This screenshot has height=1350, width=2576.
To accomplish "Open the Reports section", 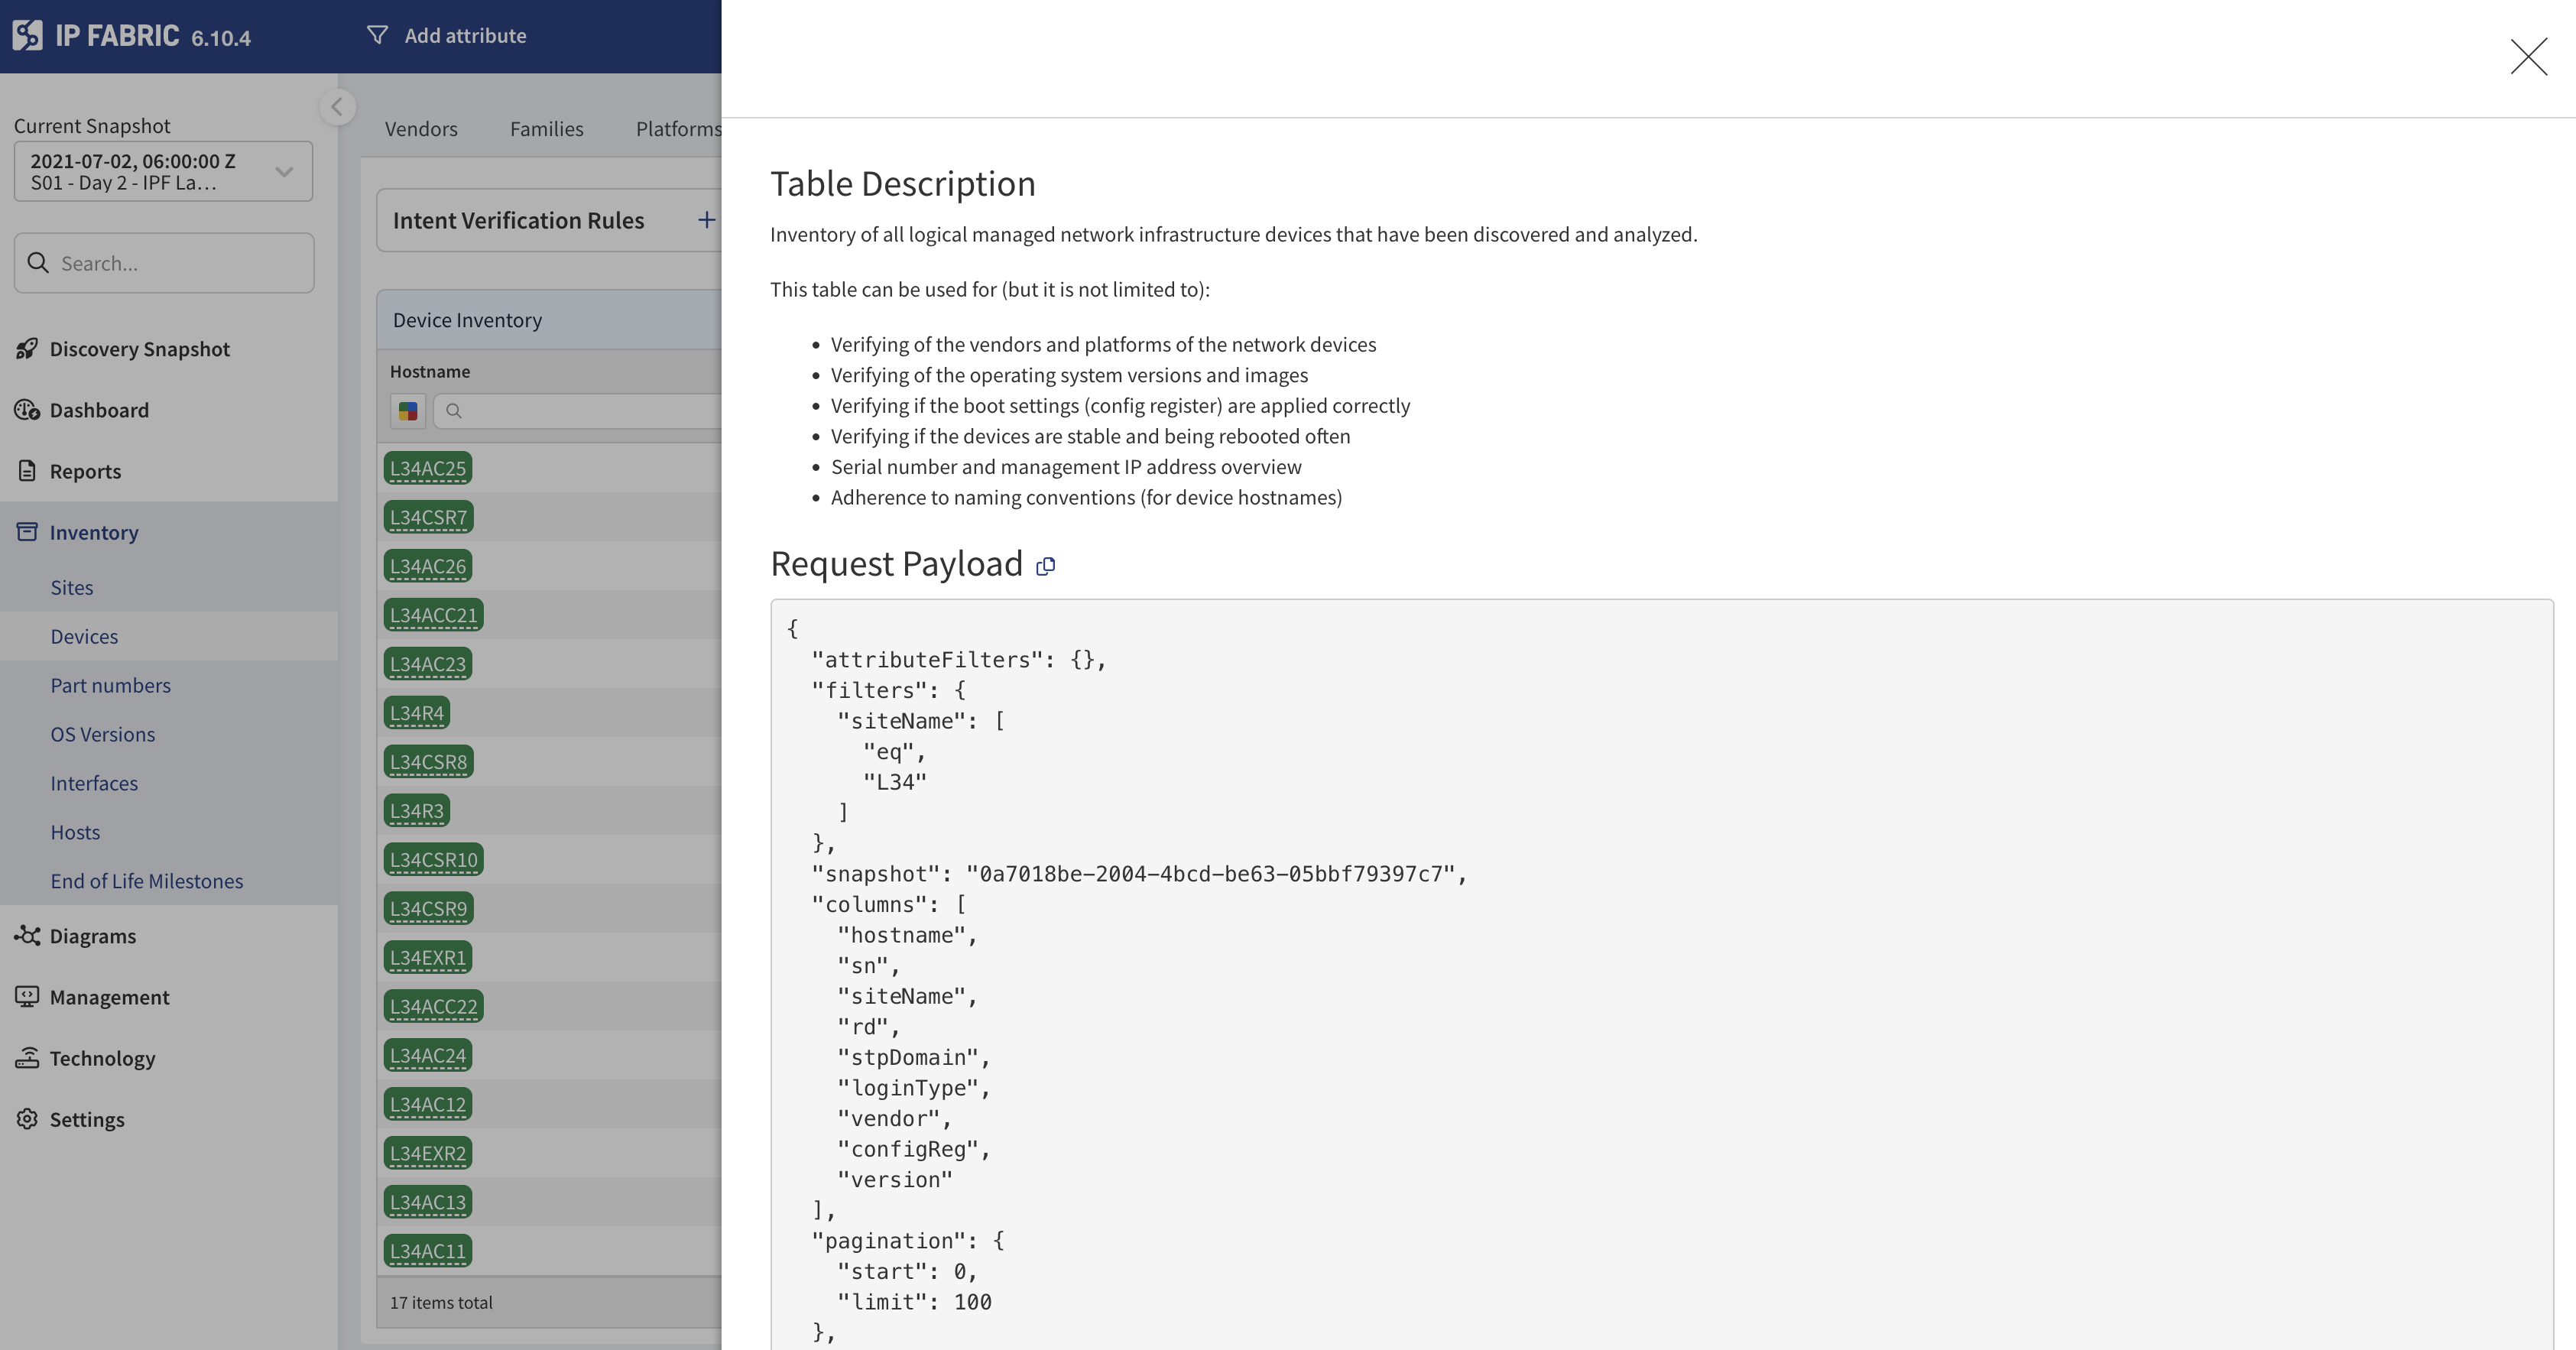I will pyautogui.click(x=85, y=471).
